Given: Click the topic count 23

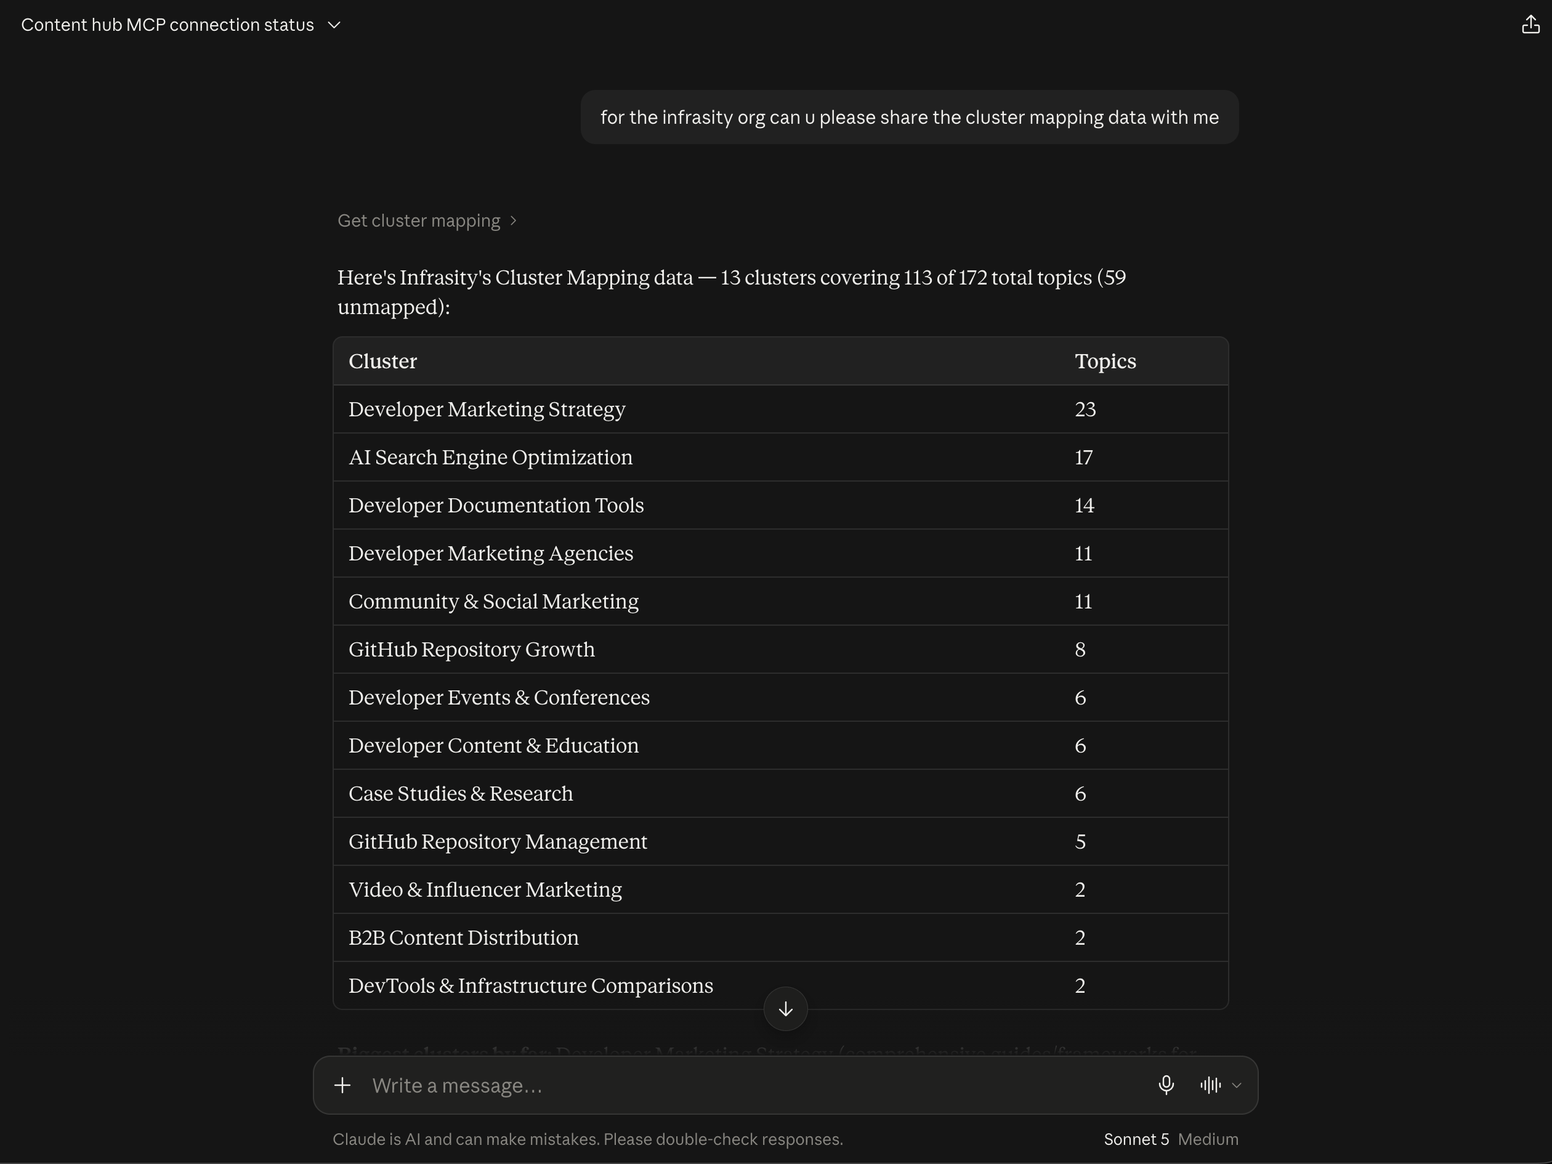Looking at the screenshot, I should (x=1085, y=409).
